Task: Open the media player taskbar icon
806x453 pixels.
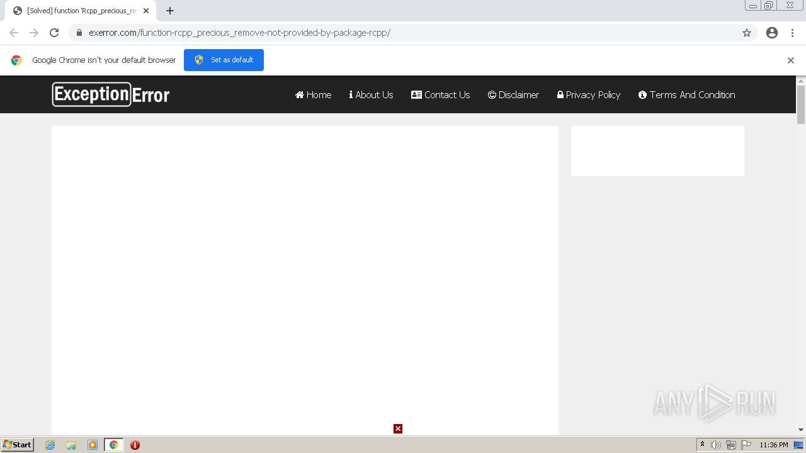Action: point(93,445)
